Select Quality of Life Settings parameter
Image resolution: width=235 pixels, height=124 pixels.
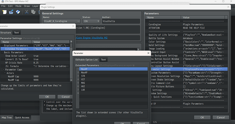click(186, 35)
